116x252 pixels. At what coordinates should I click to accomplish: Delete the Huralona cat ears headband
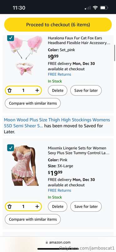point(58,90)
